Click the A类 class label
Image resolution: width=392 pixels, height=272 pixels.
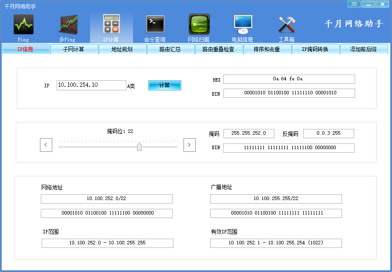[x=131, y=86]
